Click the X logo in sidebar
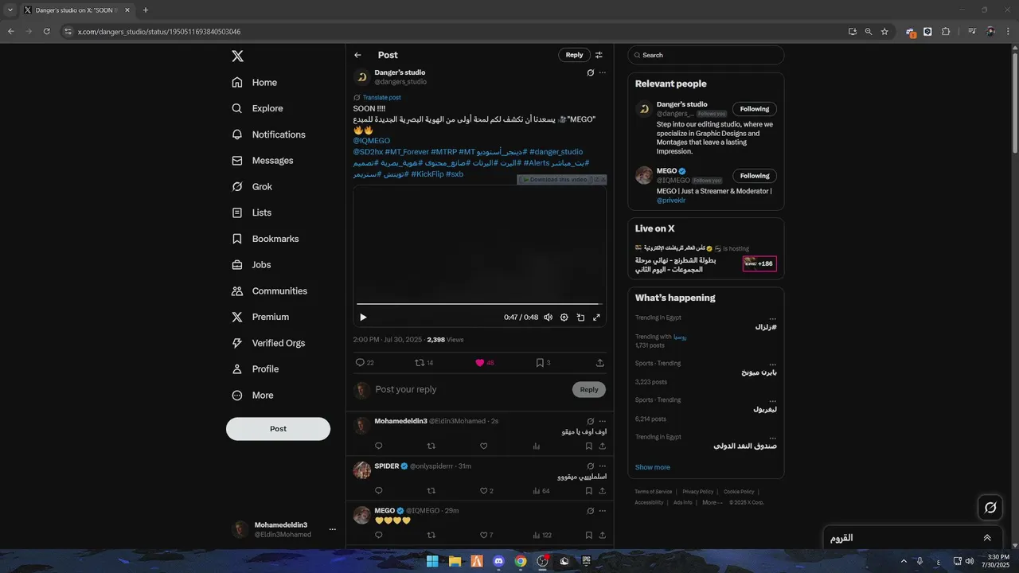Screen dimensions: 1019x573 pyautogui.click(x=237, y=56)
